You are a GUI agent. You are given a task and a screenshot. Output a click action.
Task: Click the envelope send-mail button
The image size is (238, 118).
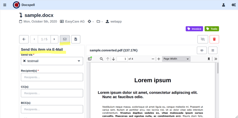(65, 39)
